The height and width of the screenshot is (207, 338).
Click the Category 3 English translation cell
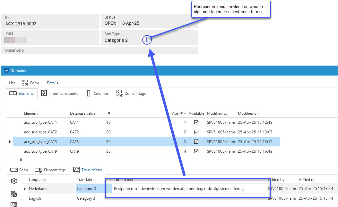click(86, 198)
